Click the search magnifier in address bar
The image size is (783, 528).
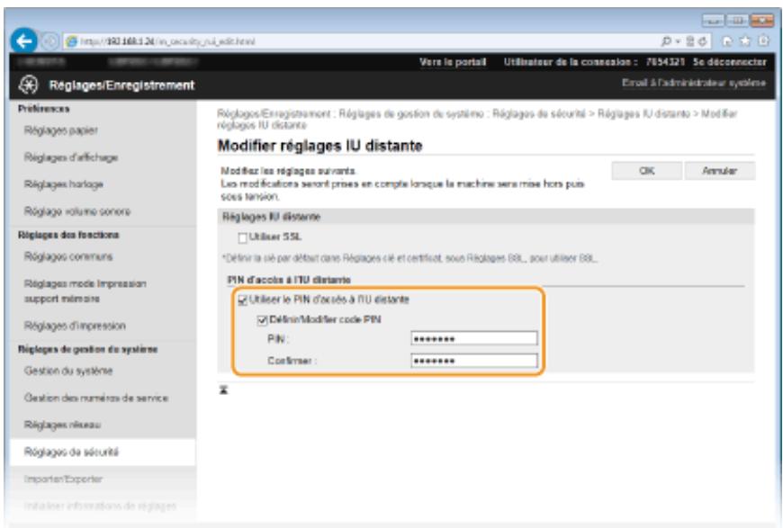click(x=666, y=41)
